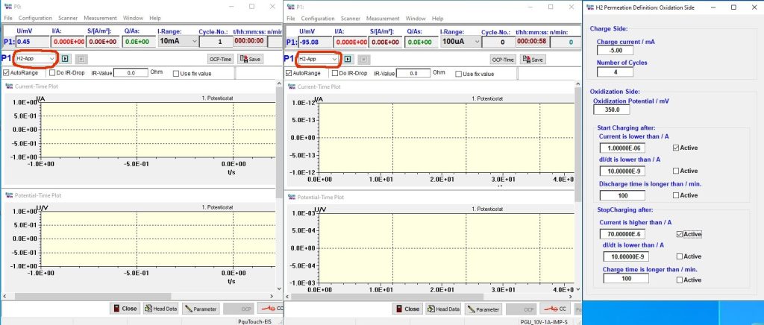Viewport: 764px width, 325px height.
Task: Open I-Range 10mA dropdown in P0 window
Action: coord(178,41)
